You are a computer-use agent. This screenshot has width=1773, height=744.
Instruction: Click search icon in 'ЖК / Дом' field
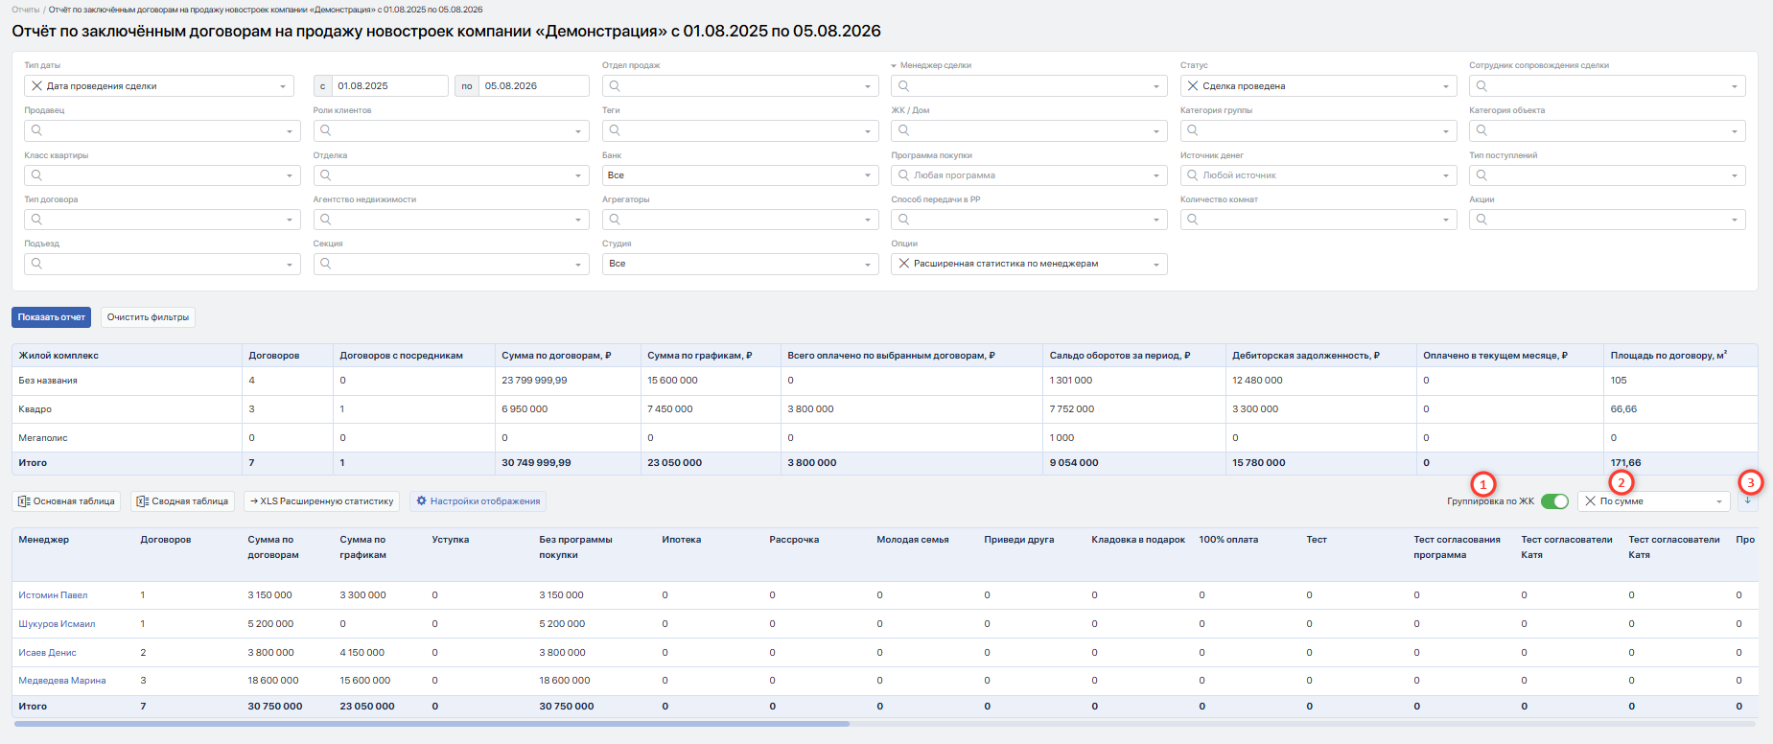click(x=903, y=130)
